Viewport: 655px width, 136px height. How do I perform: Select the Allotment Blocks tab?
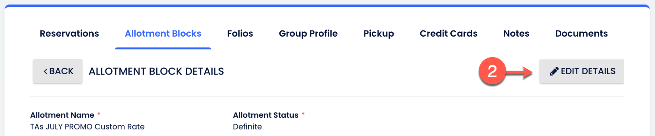[x=163, y=33]
